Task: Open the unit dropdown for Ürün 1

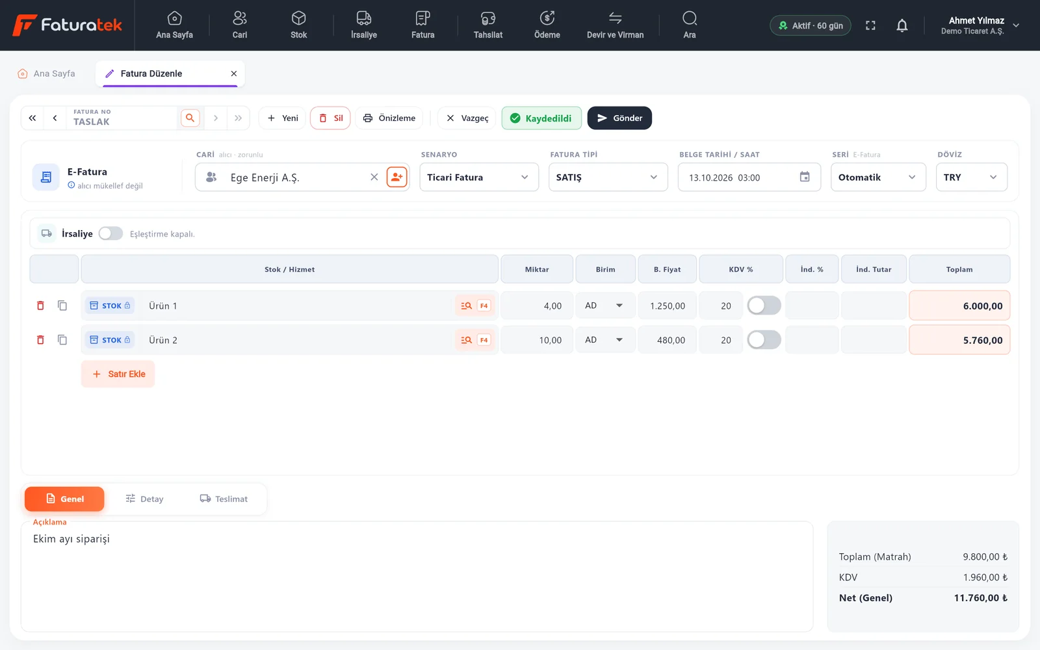Action: point(605,305)
